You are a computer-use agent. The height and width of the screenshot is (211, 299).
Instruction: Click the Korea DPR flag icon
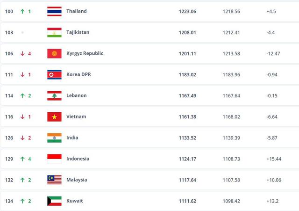tap(54, 74)
